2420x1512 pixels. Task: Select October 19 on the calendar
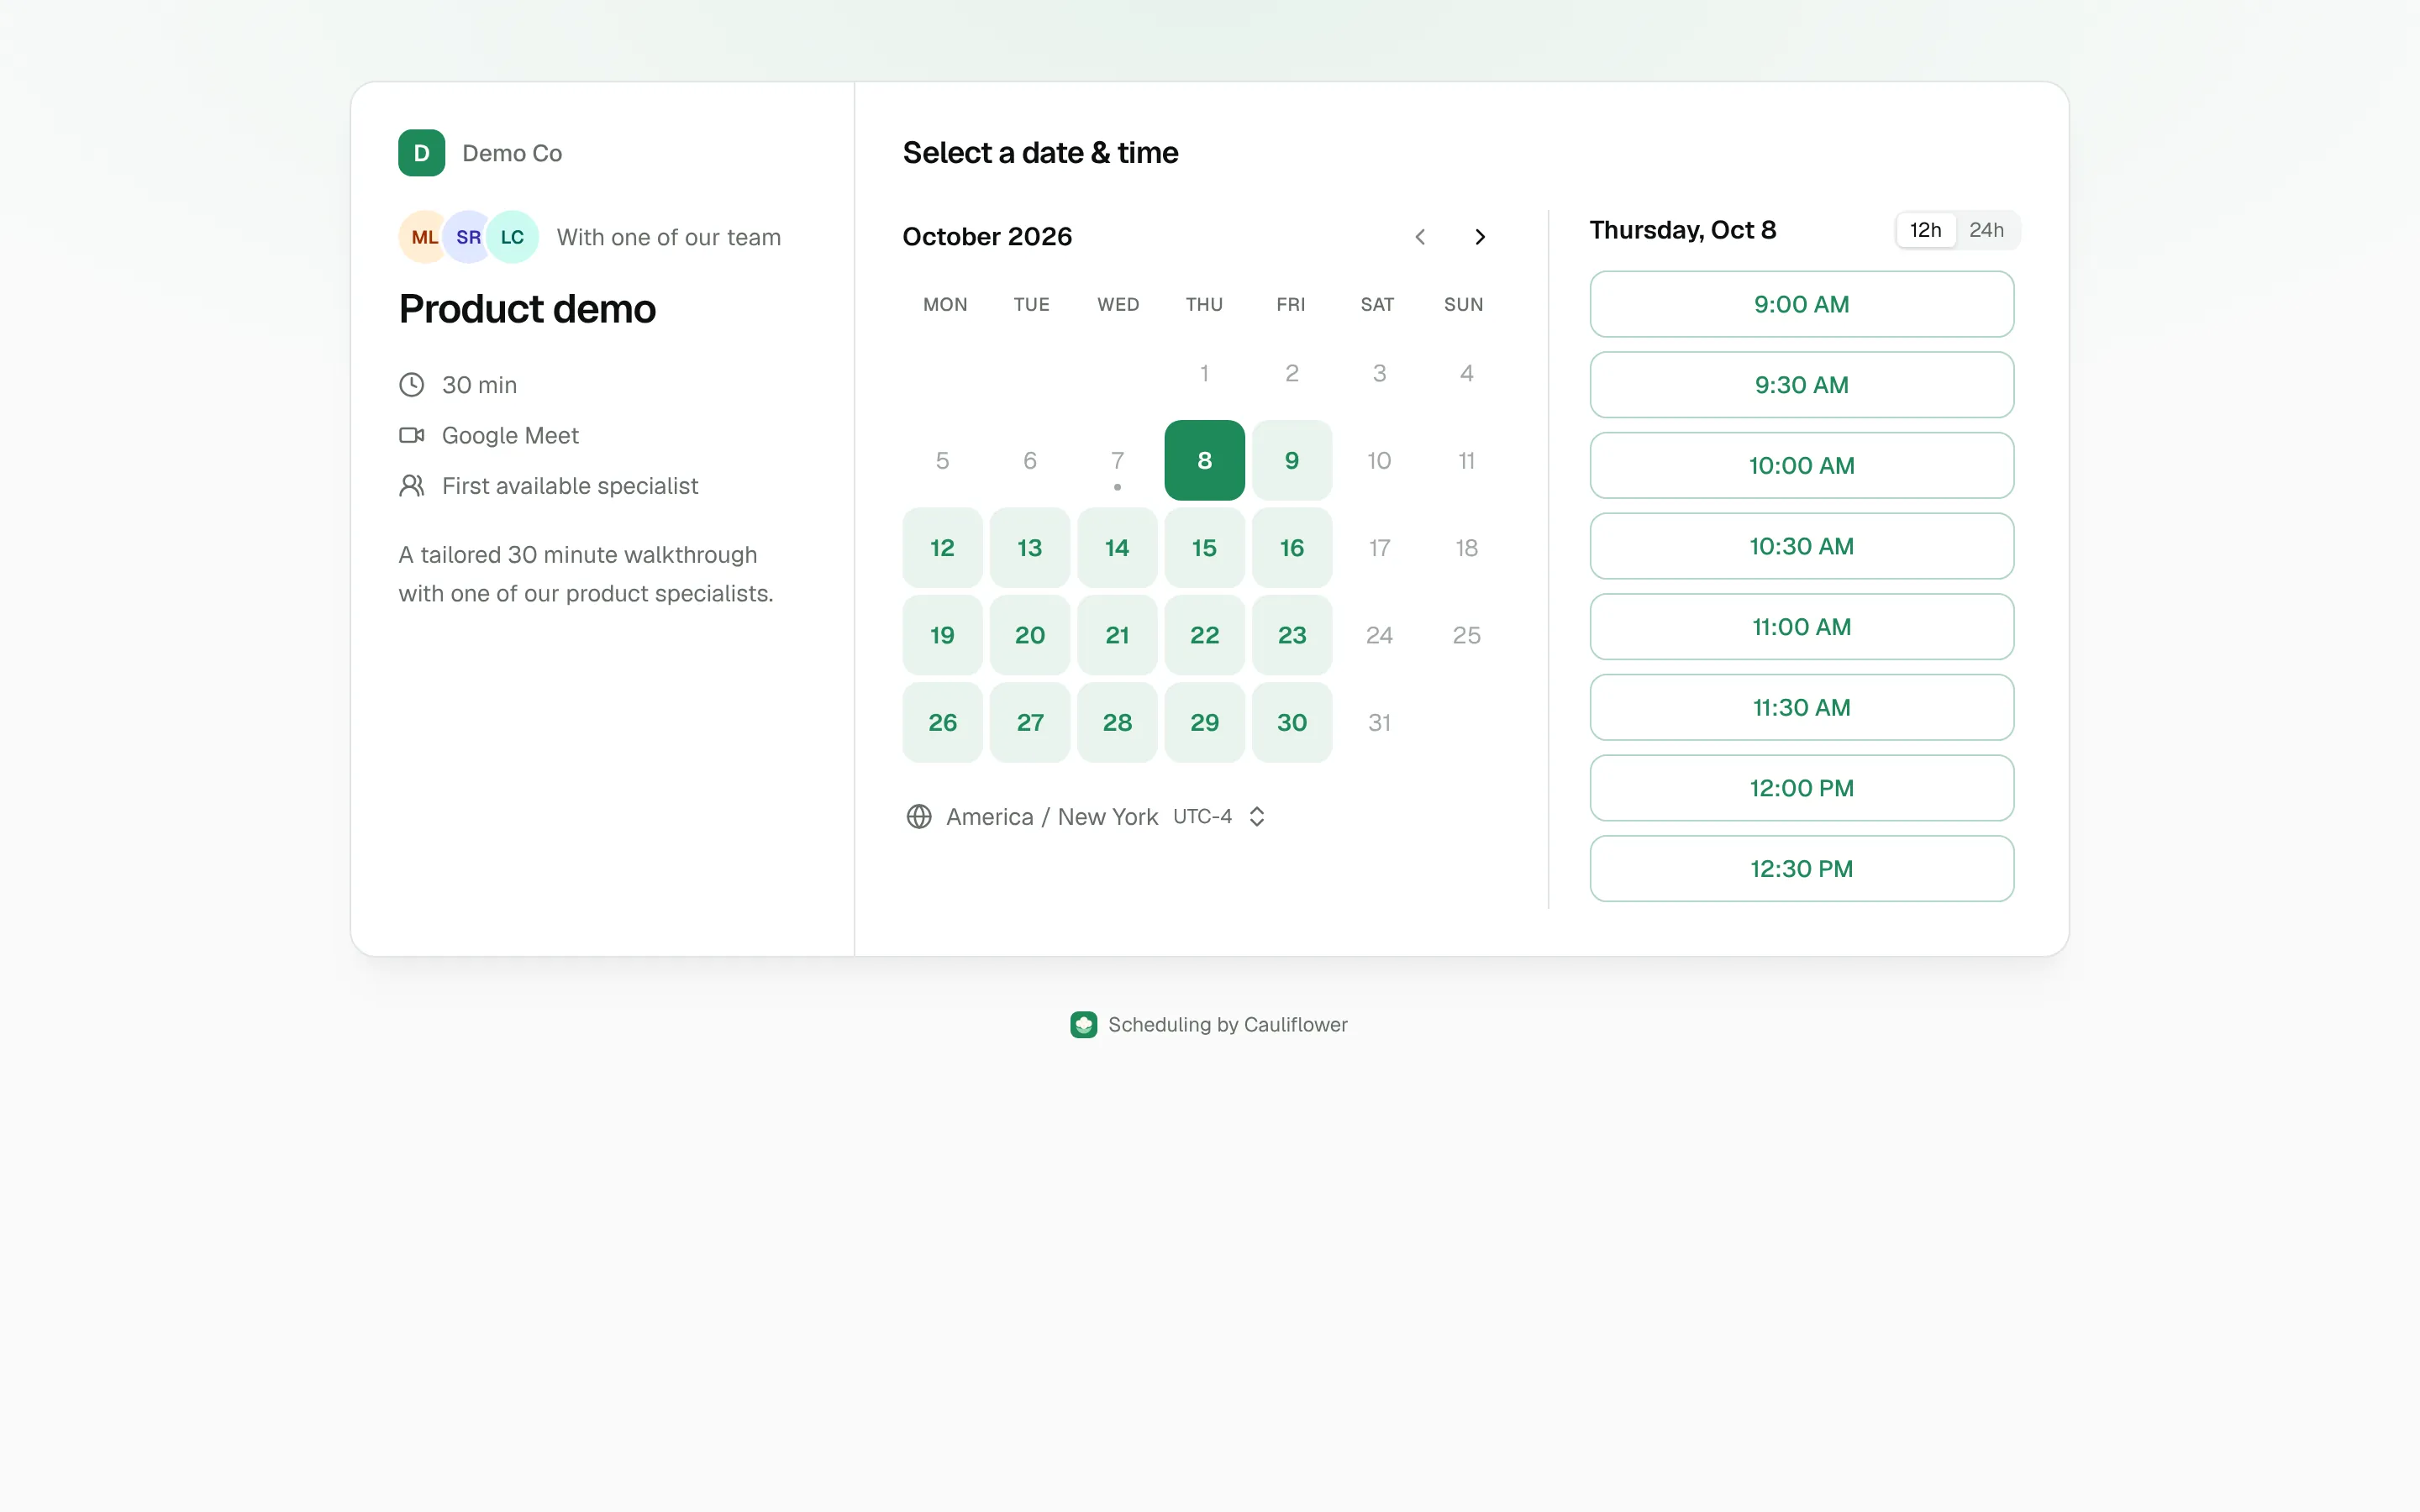(x=942, y=635)
